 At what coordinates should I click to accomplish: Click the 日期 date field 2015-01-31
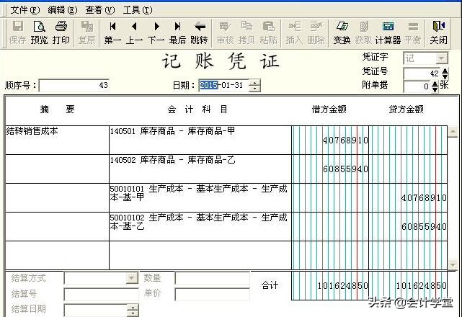click(x=224, y=86)
